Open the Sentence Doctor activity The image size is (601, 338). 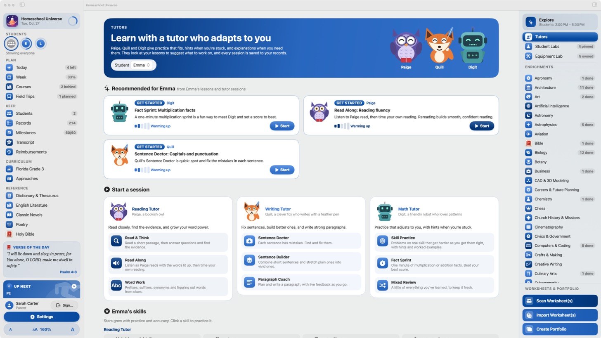301,241
